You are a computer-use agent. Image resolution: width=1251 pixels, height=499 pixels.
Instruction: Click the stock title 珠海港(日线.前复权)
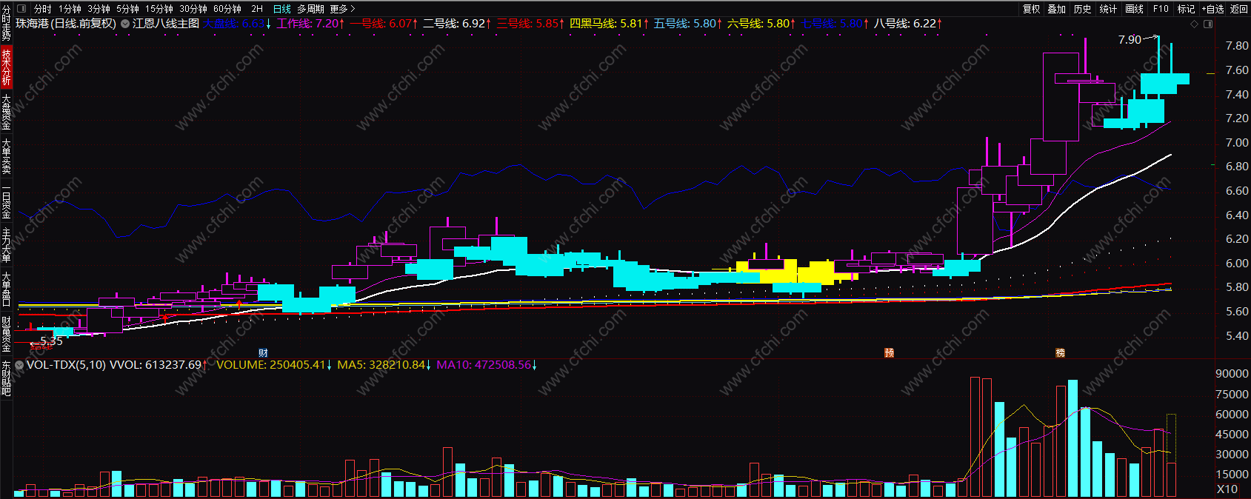point(66,24)
